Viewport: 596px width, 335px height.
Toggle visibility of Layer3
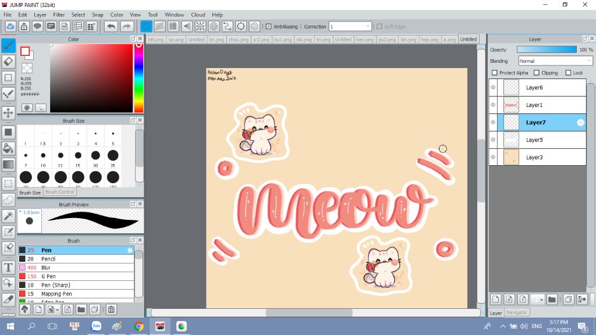point(493,157)
